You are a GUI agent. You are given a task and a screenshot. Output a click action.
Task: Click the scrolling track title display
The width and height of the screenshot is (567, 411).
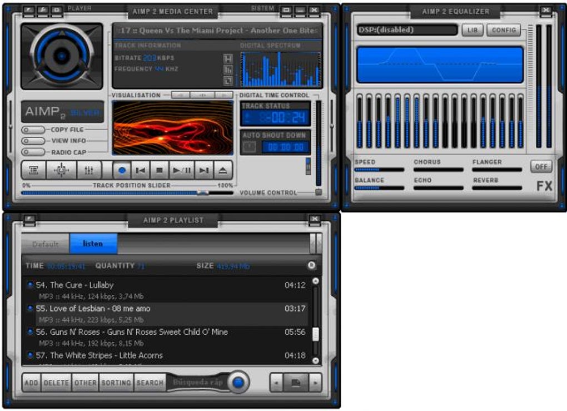[217, 31]
